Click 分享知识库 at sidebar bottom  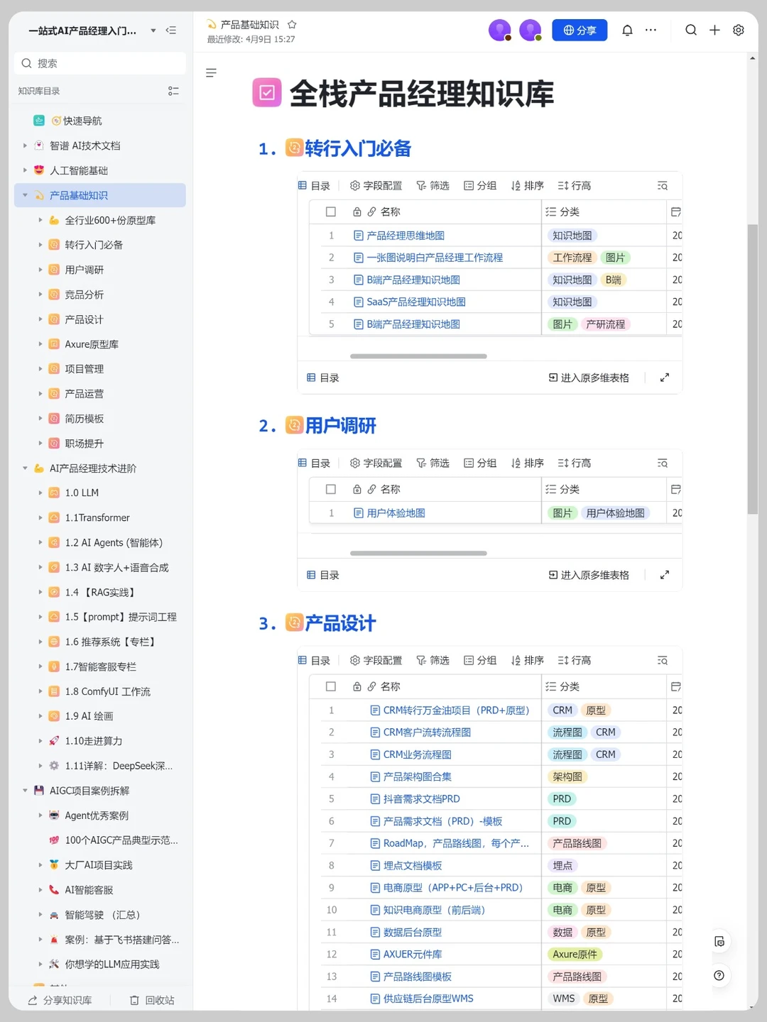click(60, 1000)
